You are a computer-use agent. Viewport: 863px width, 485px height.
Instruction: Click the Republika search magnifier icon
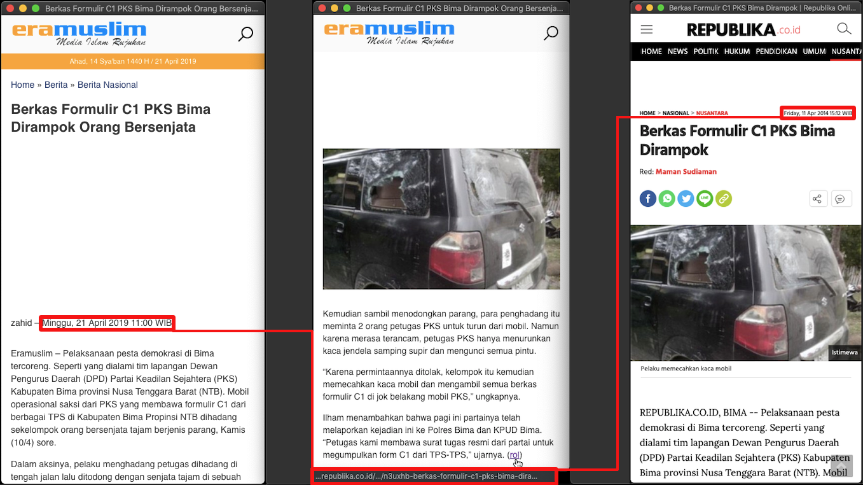point(843,29)
